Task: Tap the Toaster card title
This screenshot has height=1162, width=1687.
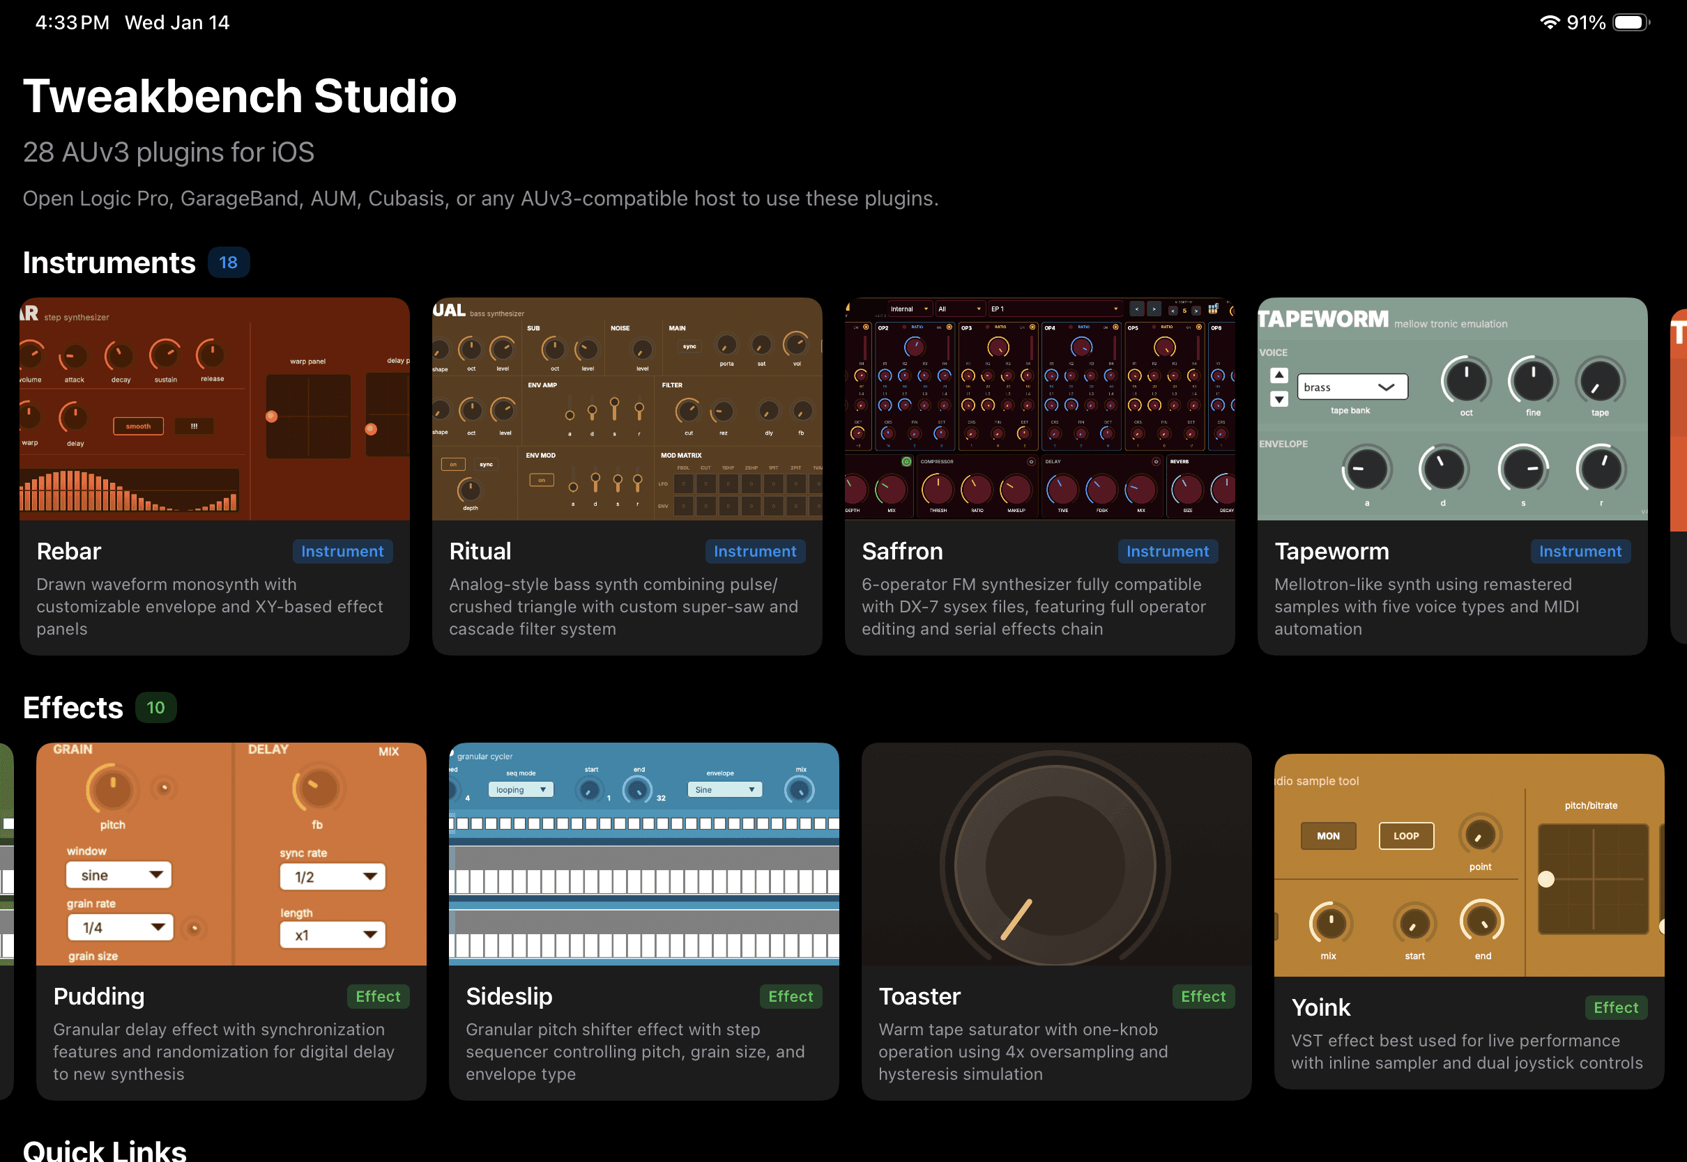Action: 919,996
